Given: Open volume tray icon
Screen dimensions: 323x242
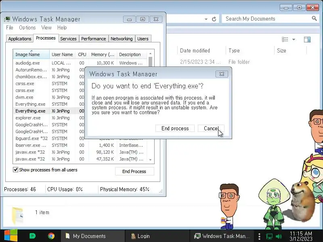Looking at the screenshot, I should [x=279, y=236].
